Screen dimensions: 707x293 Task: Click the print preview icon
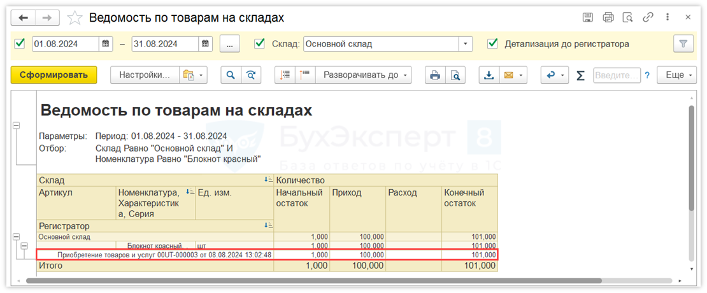[x=455, y=75]
